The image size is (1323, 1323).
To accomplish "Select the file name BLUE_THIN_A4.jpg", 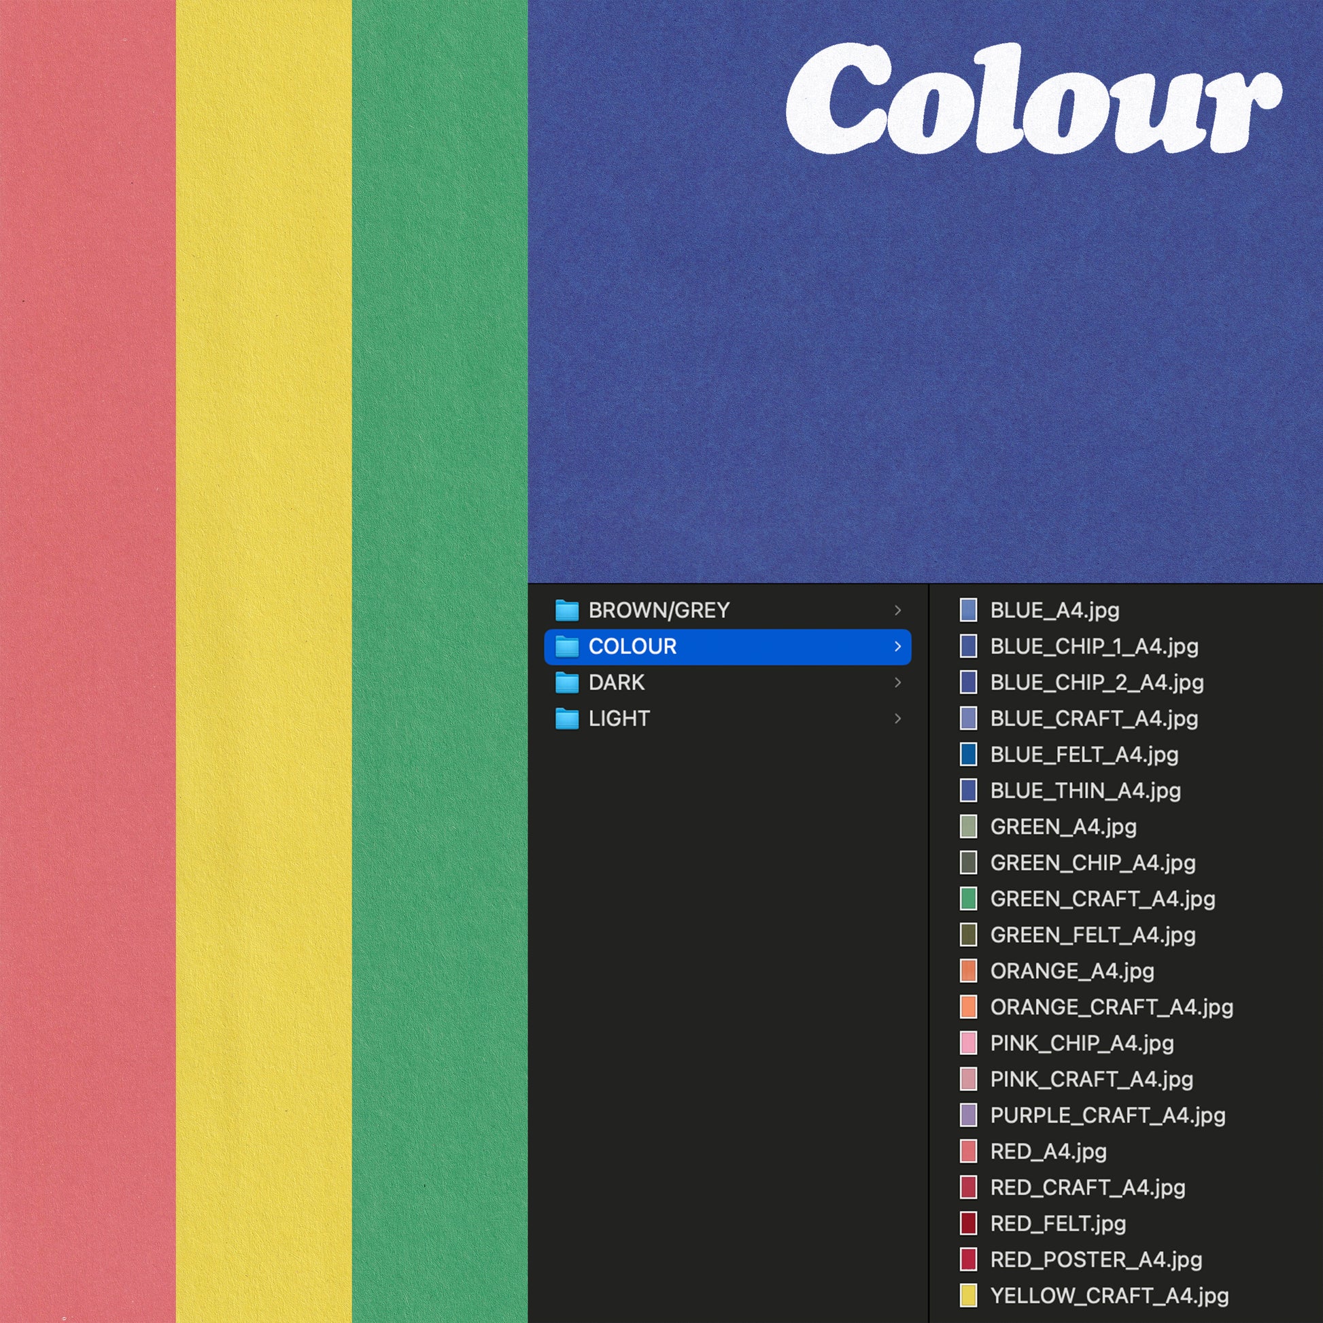I will [x=1085, y=790].
